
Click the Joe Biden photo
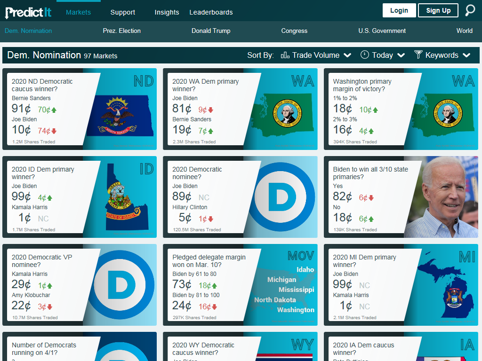[442, 197]
